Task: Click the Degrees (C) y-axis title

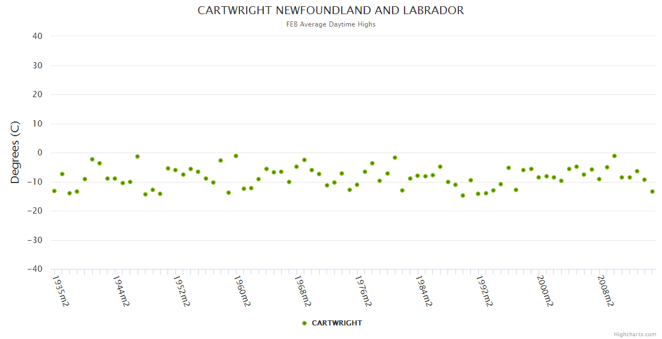Action: (15, 152)
